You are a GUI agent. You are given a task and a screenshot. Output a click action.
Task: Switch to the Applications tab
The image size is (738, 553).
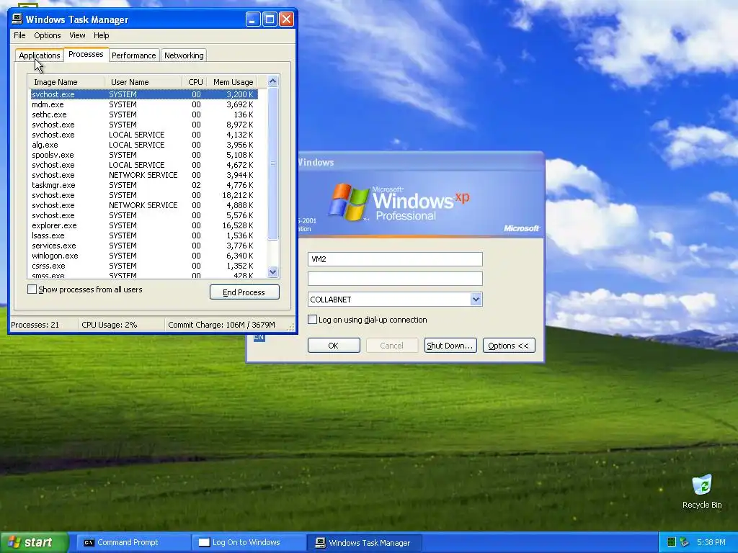(x=40, y=55)
